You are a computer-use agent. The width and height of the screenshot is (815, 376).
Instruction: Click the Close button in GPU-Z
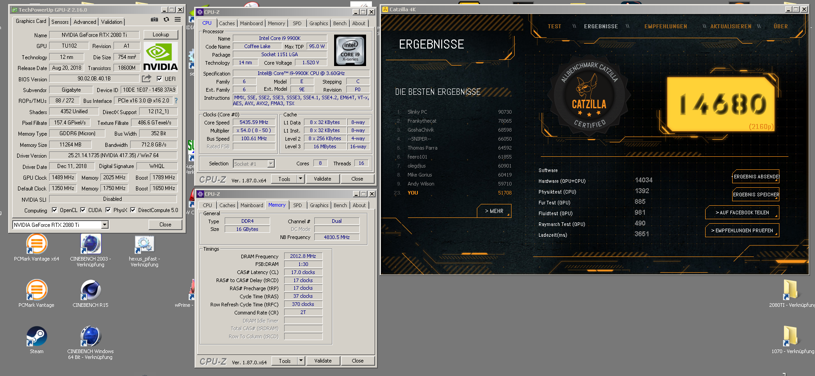click(x=165, y=225)
